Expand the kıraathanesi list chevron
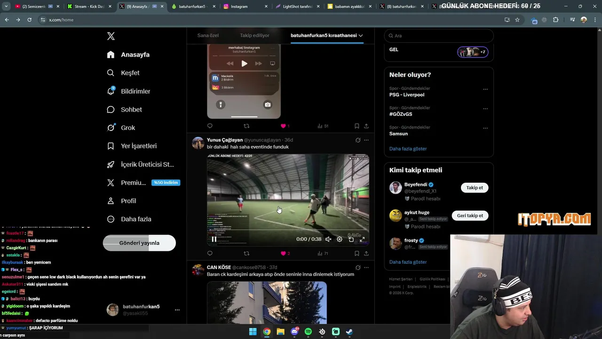The height and width of the screenshot is (339, 602). [x=361, y=35]
